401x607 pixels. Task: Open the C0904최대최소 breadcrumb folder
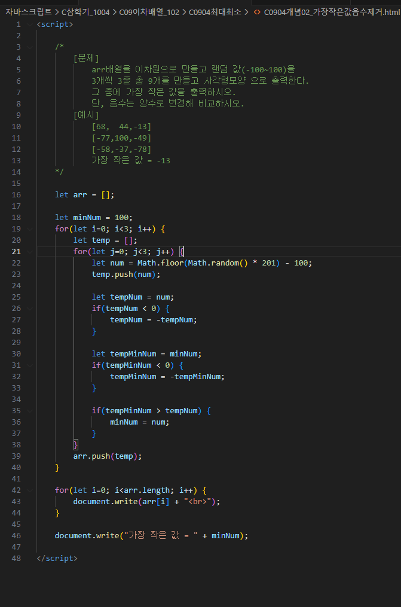pos(215,13)
